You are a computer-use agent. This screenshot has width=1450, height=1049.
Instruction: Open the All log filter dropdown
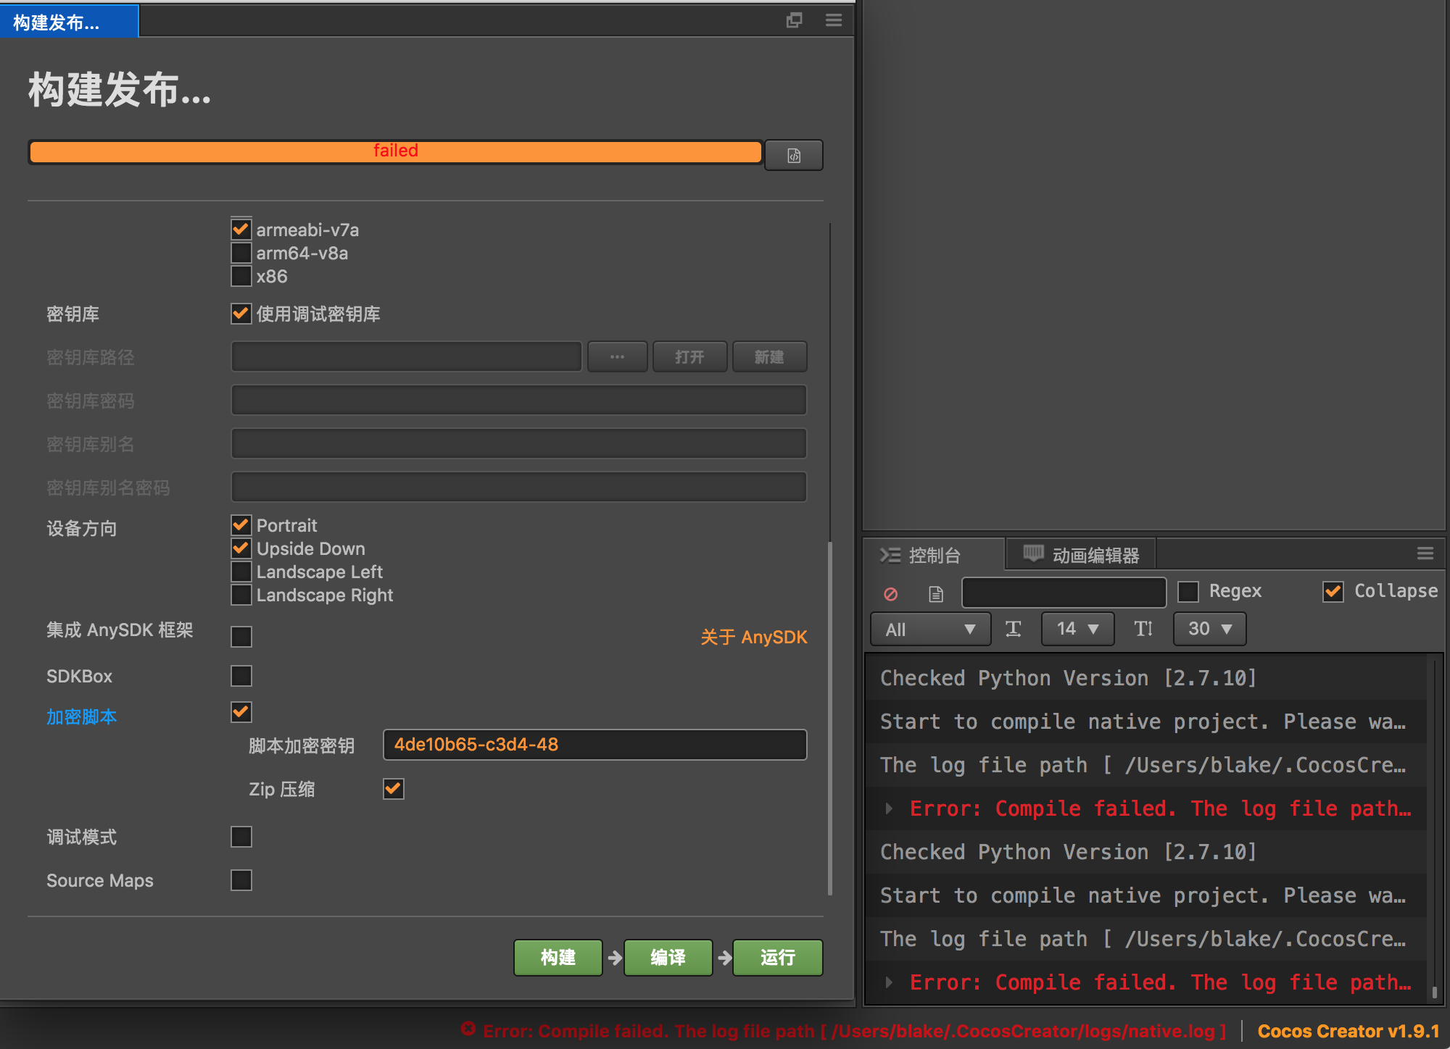click(930, 629)
